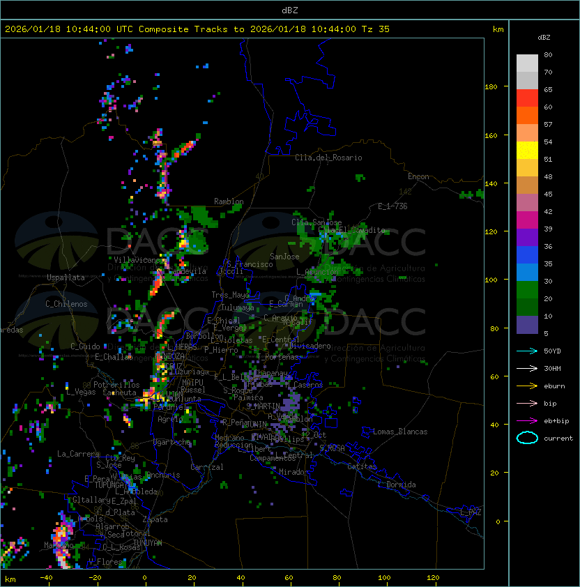The height and width of the screenshot is (587, 580).
Task: Select the magenta 39–42 dBZ swatch
Action: tap(527, 220)
